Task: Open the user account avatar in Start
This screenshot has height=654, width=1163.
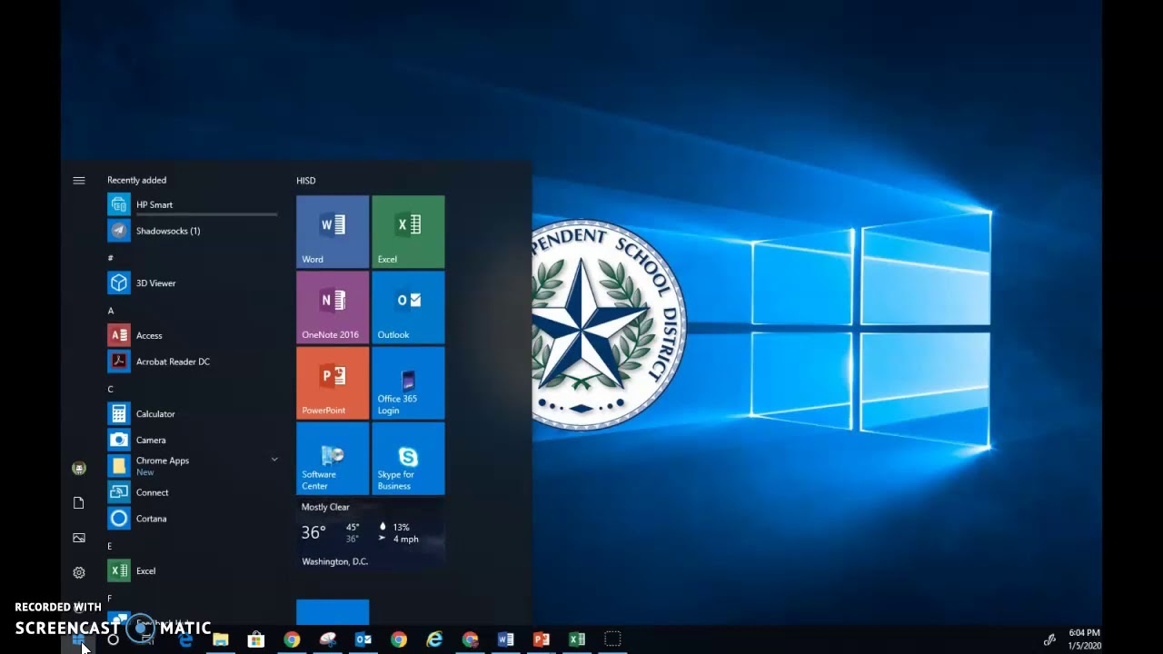Action: click(79, 469)
